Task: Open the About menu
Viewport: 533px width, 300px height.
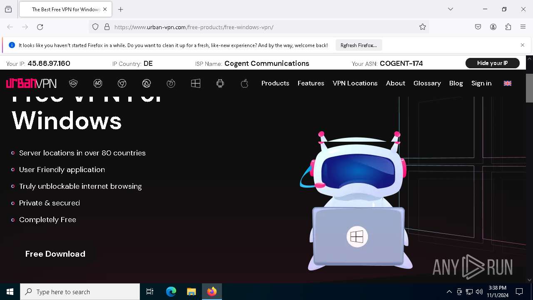Action: point(396,83)
